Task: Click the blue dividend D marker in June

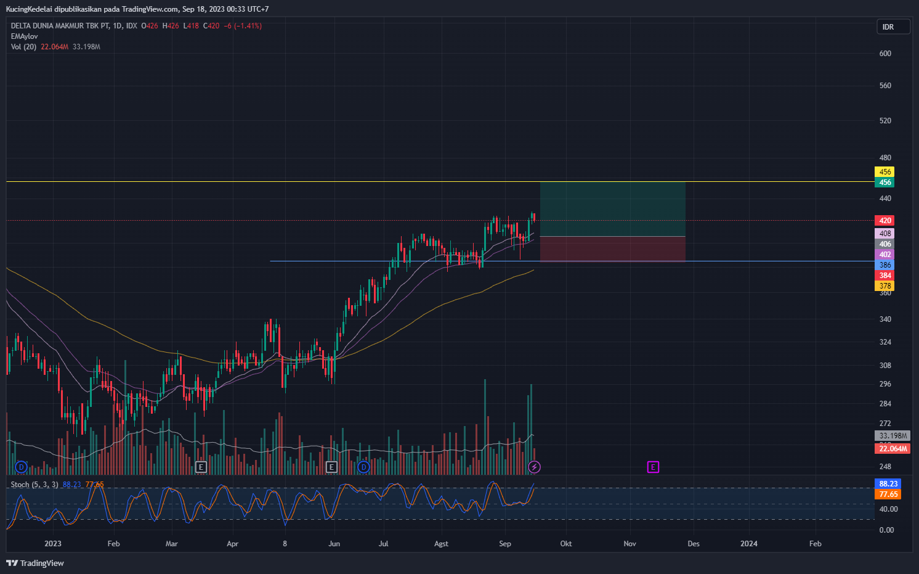Action: (363, 467)
